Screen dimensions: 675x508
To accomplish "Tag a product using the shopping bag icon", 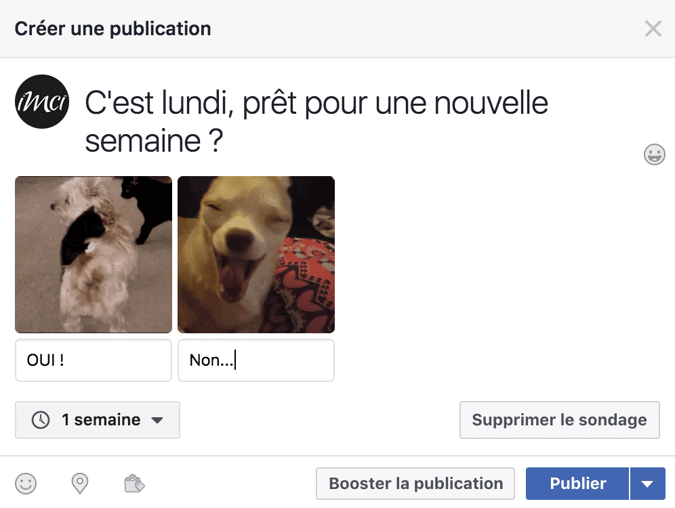I will click(134, 484).
